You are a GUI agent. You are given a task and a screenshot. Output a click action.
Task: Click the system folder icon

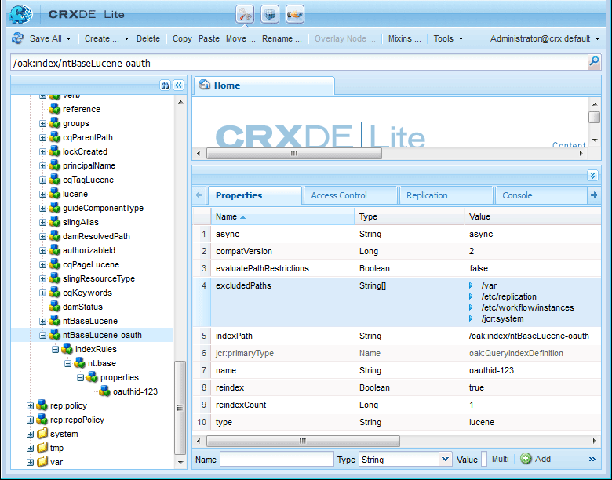(42, 434)
